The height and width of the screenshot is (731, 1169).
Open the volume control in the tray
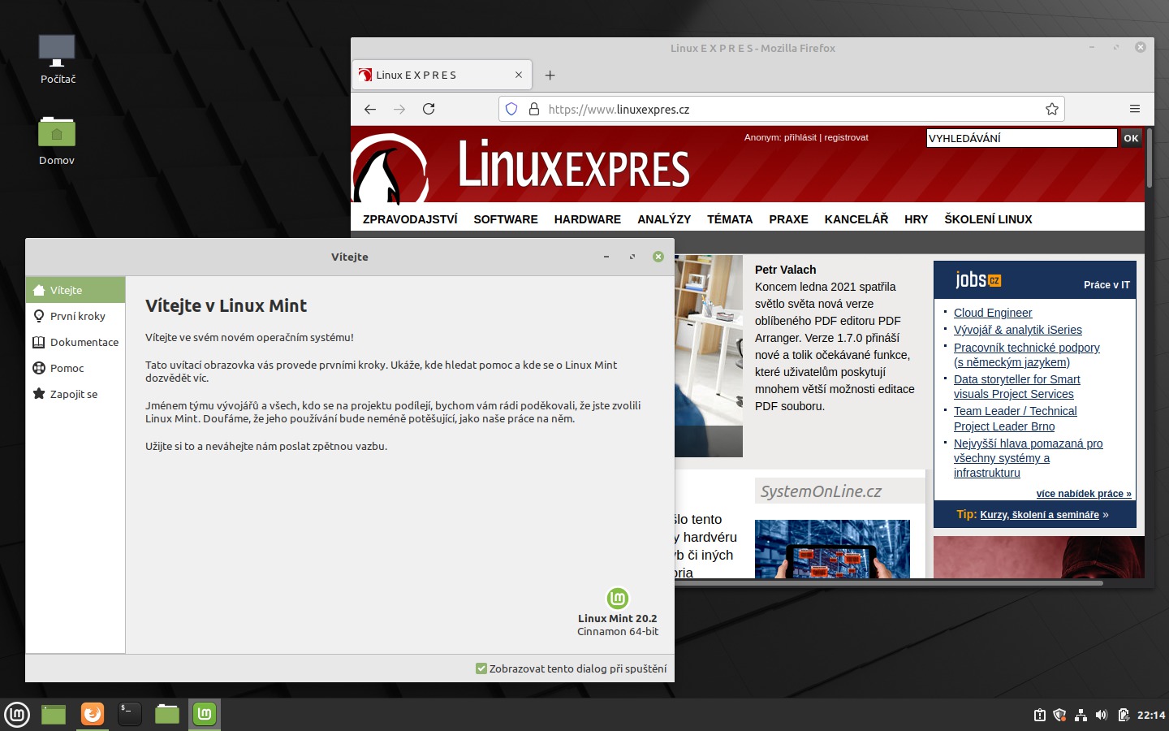pos(1102,715)
